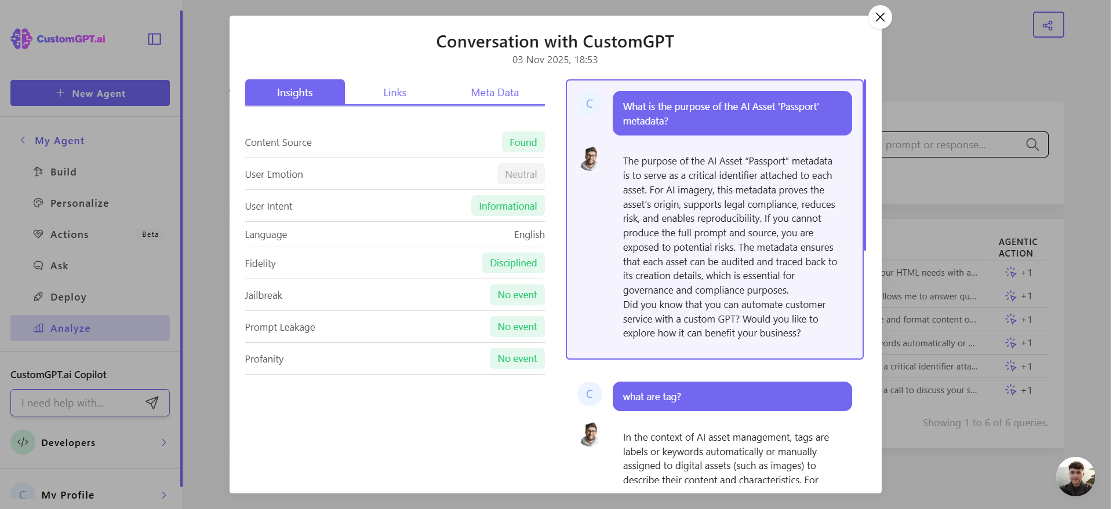This screenshot has width=1113, height=509.
Task: Click the 'Showing 1 to 6 of 6 queries' text
Action: 985,423
